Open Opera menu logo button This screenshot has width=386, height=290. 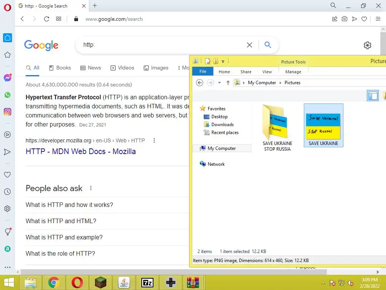coord(8,8)
